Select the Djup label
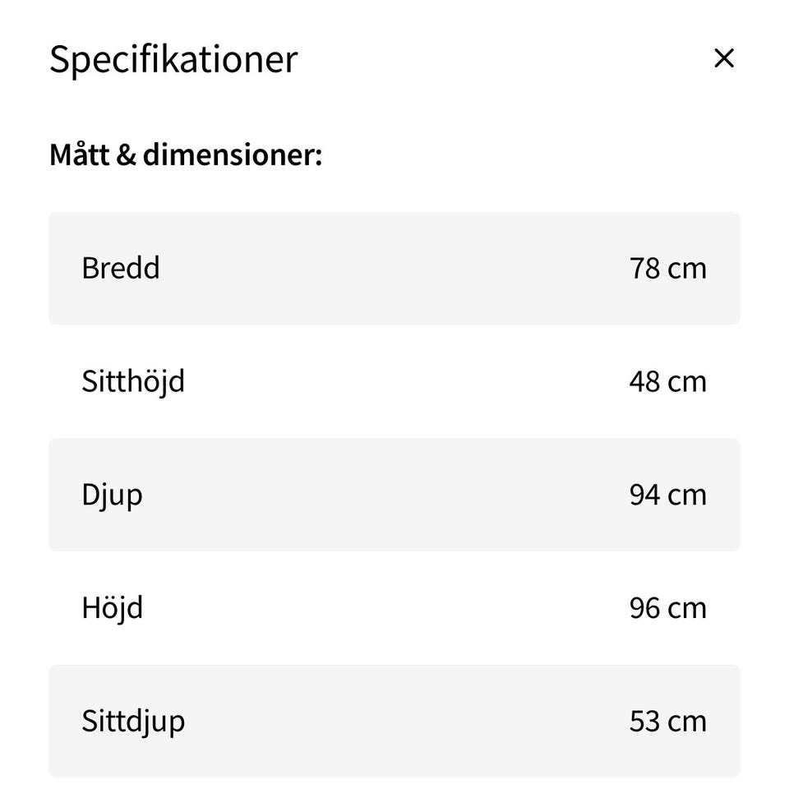The width and height of the screenshot is (789, 798). [112, 495]
